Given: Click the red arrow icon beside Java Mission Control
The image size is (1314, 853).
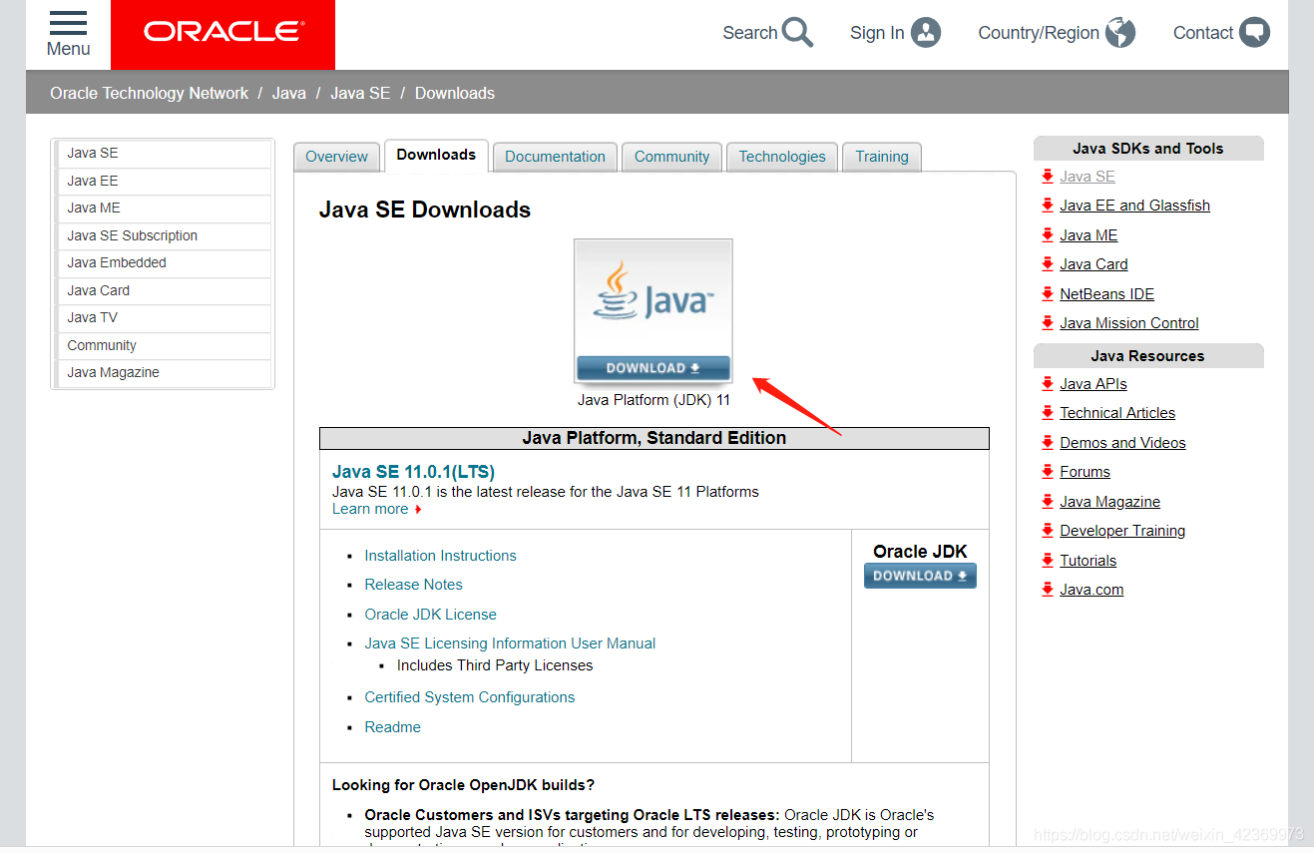Looking at the screenshot, I should (1047, 322).
